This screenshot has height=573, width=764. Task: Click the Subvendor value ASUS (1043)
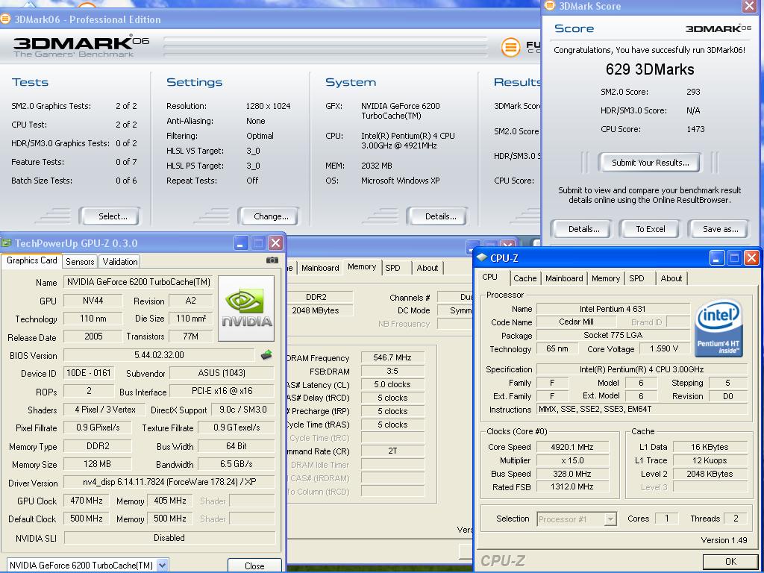tap(222, 373)
